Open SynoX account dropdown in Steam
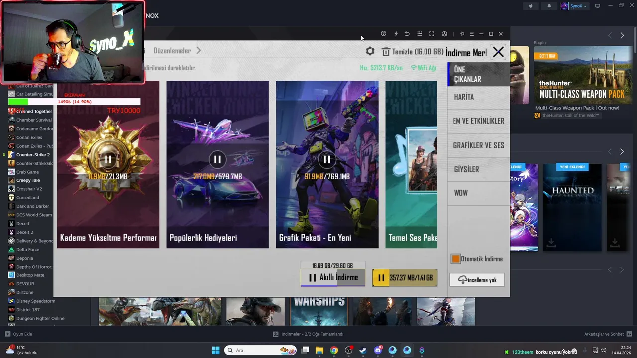Screen dimensions: 637x358 tap(574, 6)
